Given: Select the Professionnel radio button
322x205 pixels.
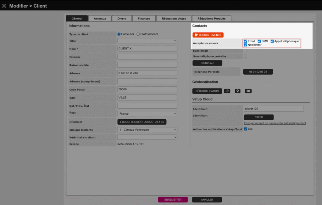Looking at the screenshot, I should click(138, 34).
